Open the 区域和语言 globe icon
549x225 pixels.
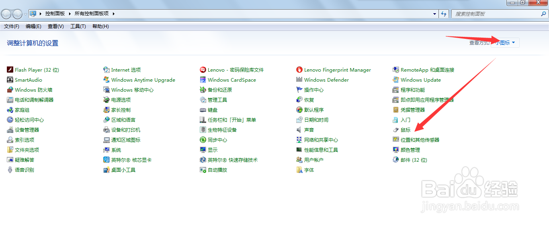107,120
